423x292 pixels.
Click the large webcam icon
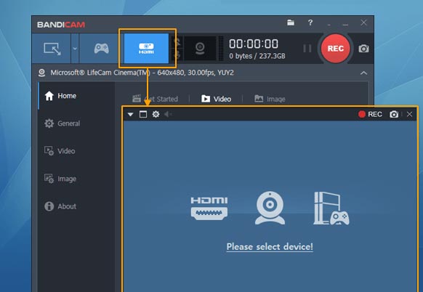tap(270, 208)
